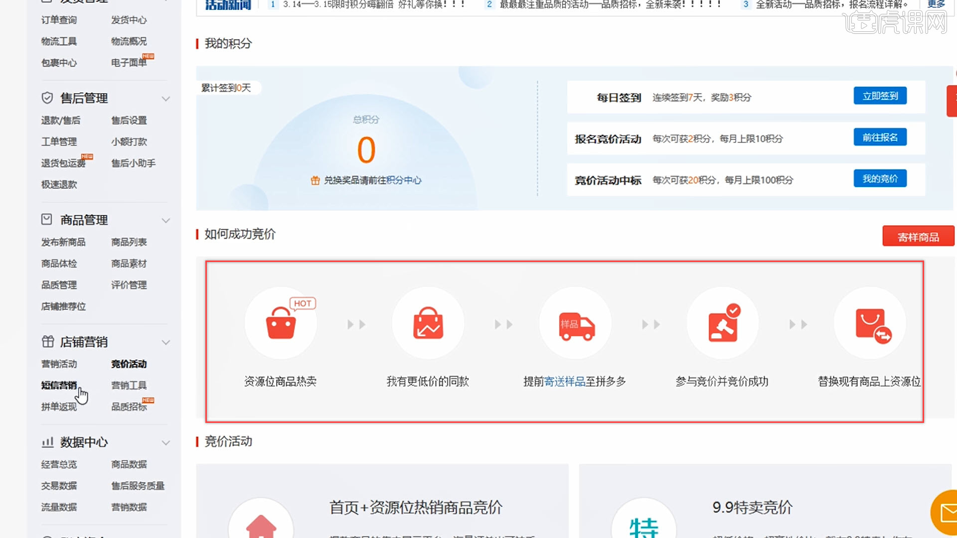Open 品质招标 menu item

129,407
